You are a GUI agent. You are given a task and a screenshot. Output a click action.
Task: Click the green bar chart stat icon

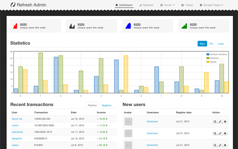[x=184, y=26]
